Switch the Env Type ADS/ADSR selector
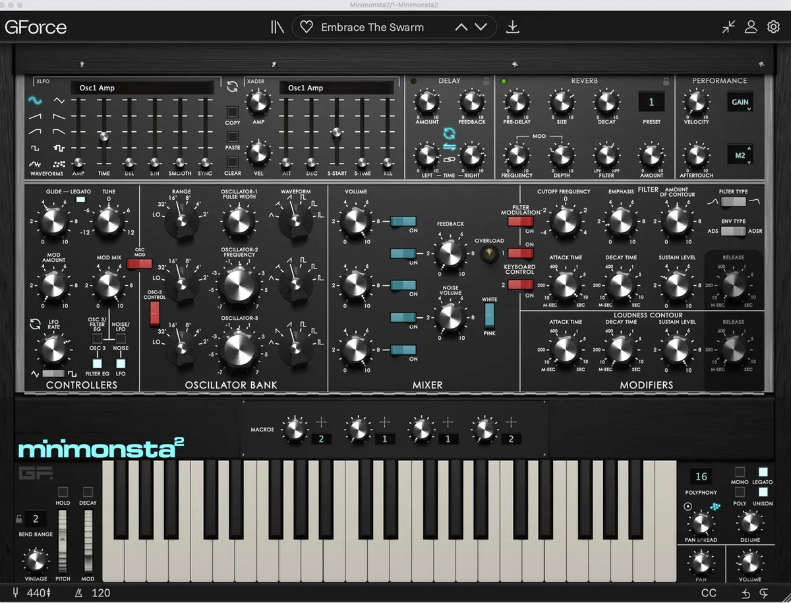791x603 pixels. (734, 232)
